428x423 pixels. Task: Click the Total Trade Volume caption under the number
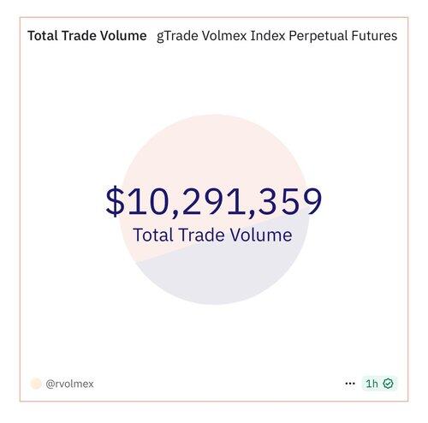coord(212,235)
